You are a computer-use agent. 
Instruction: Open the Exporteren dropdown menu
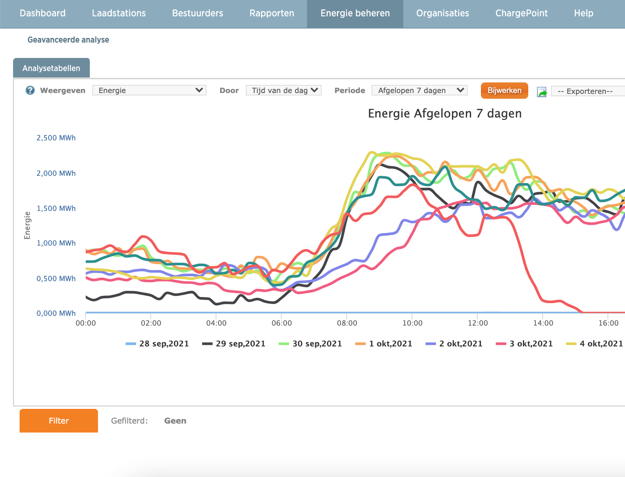click(x=587, y=91)
